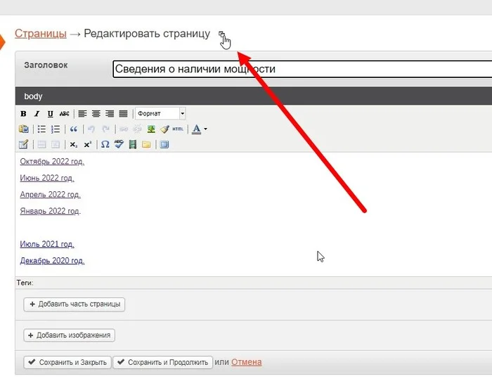Click the greyed icon left of subscript
The height and width of the screenshot is (379, 492).
pyautogui.click(x=56, y=144)
